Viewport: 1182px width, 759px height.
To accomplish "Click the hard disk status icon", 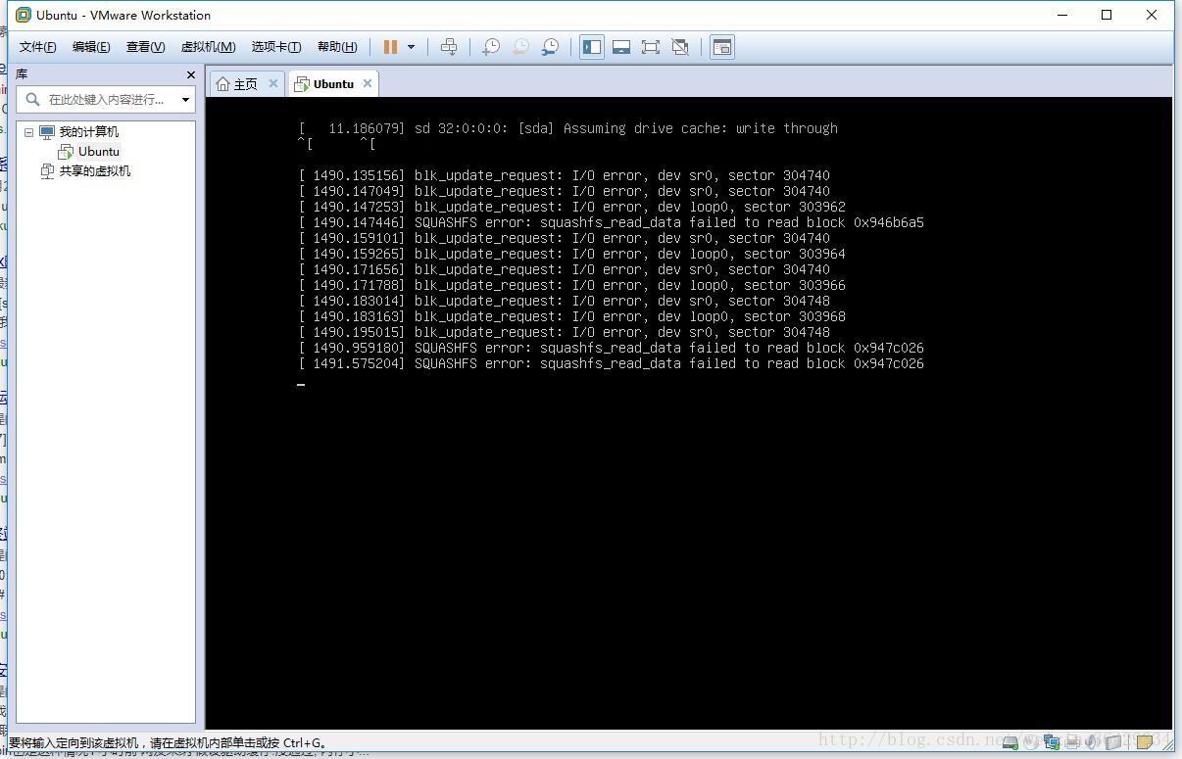I will click(x=1010, y=741).
